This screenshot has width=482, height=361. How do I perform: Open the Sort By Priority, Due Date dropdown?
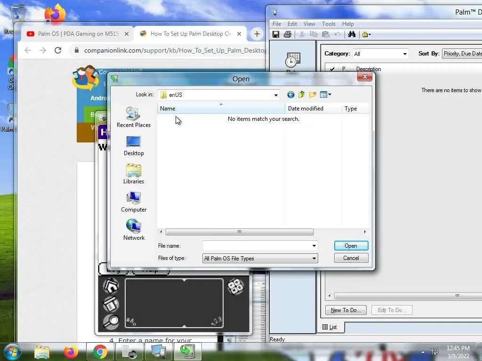tap(462, 54)
